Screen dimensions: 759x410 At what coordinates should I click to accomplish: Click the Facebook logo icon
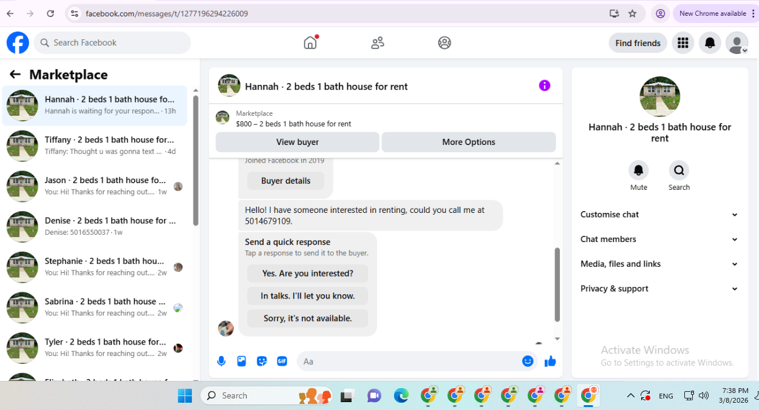[x=18, y=43]
